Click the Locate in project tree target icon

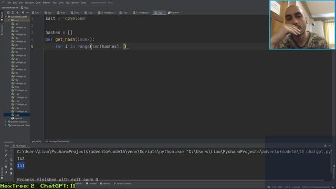8,13
